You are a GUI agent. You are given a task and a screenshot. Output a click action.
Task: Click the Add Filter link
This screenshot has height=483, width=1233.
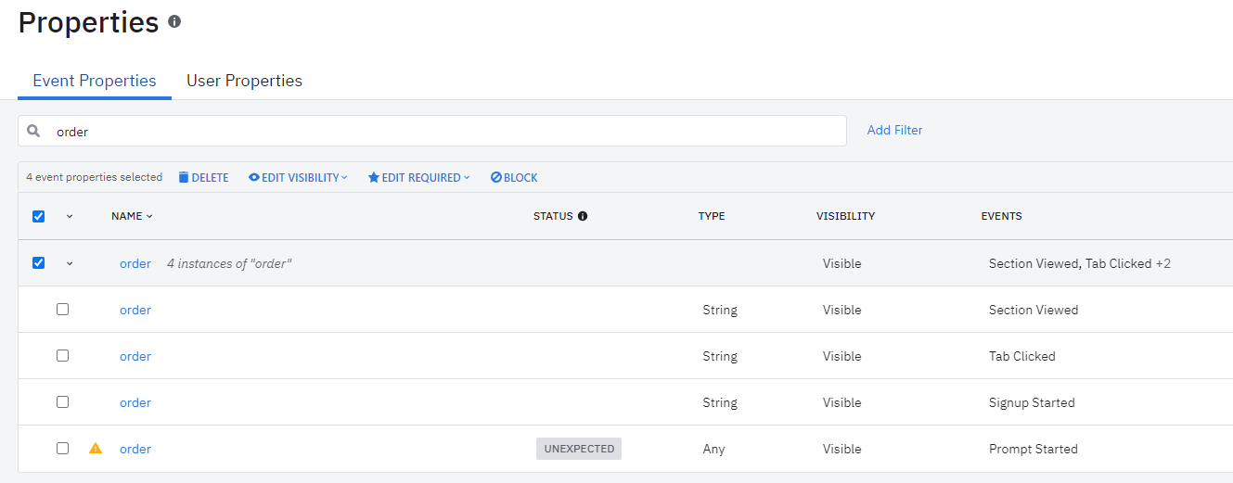894,131
